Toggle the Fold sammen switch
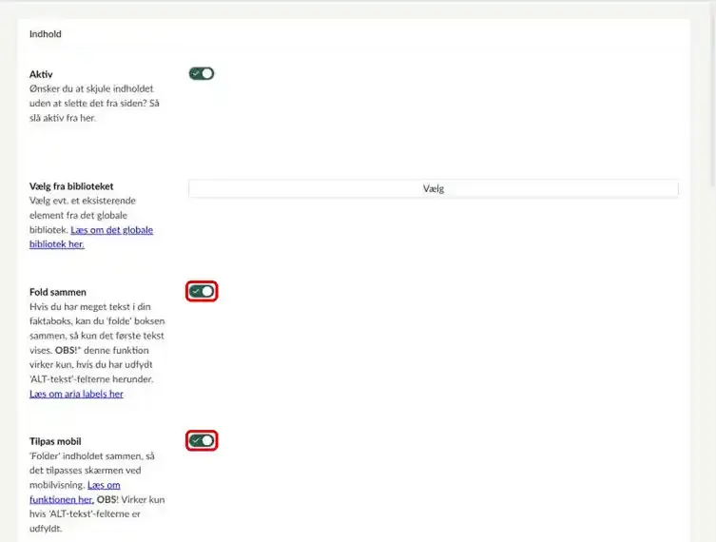716x542 pixels. click(202, 291)
